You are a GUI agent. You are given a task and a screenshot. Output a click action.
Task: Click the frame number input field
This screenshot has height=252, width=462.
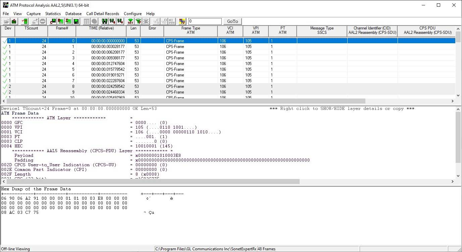(x=205, y=21)
